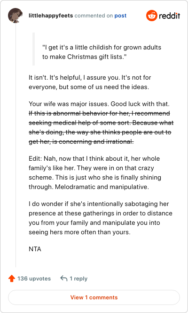Click the gray blockquote bar

[x=34, y=49]
